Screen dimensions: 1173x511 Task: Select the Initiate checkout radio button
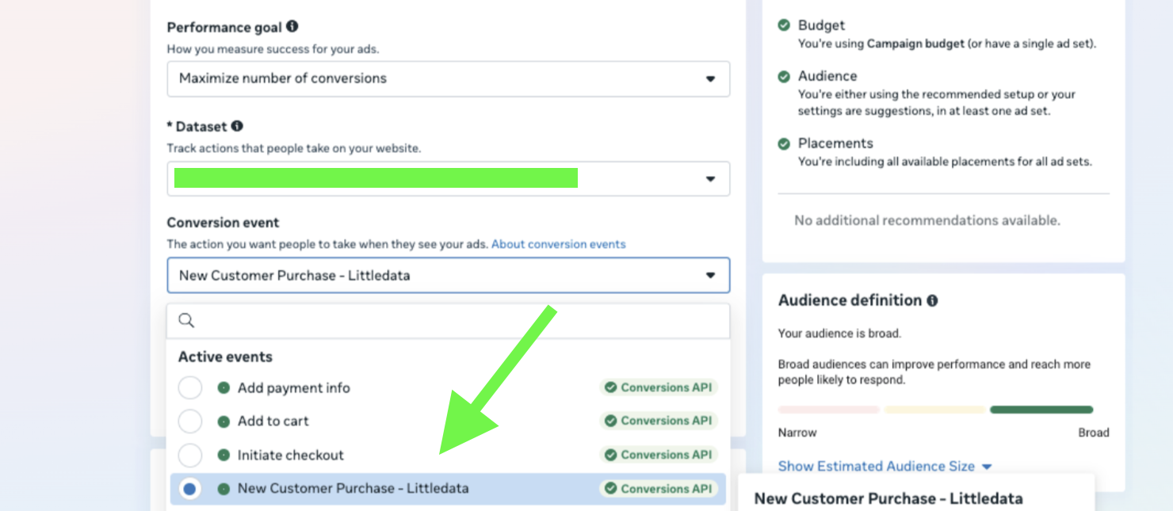(190, 456)
